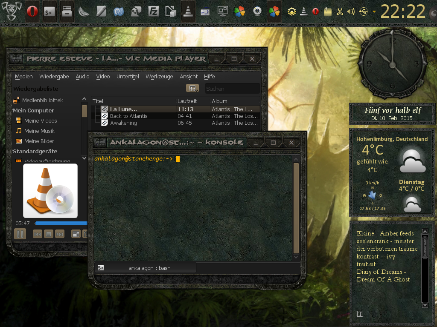Open the Video menu in VLC

click(x=103, y=77)
